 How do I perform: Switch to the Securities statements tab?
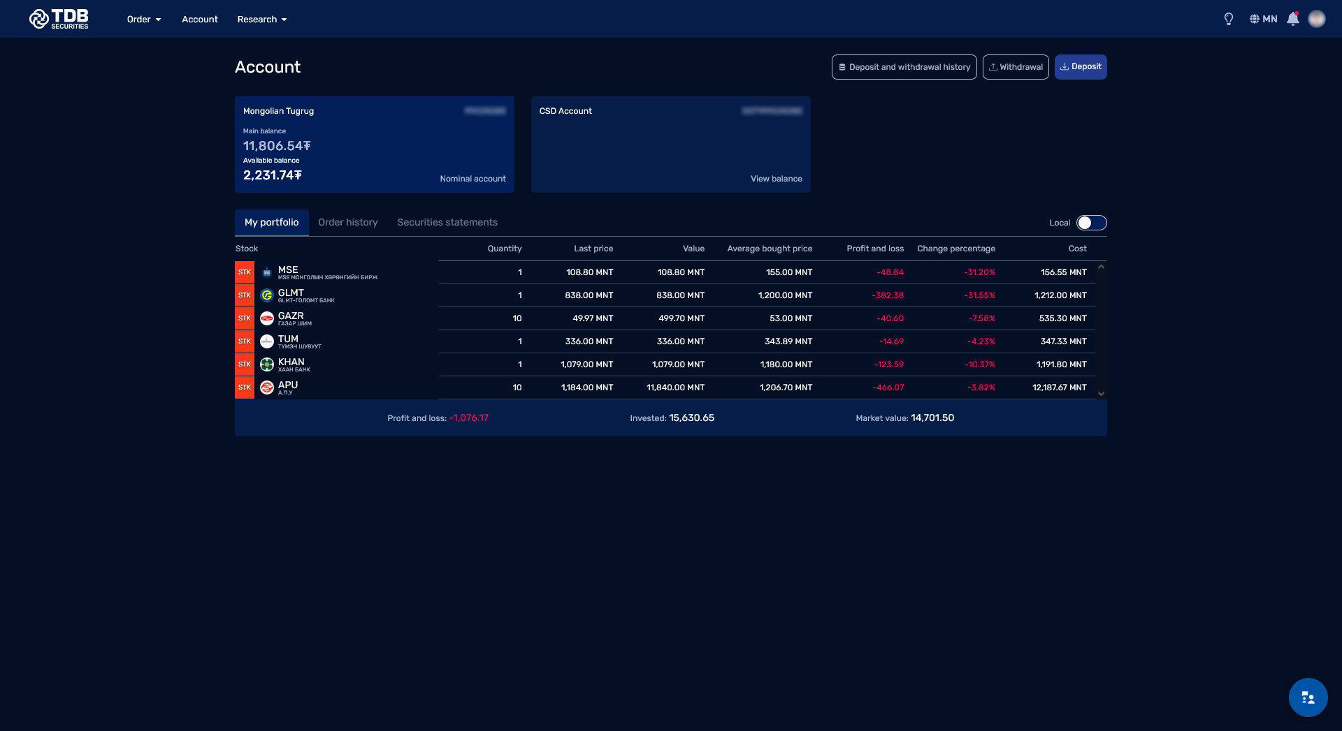(x=447, y=223)
